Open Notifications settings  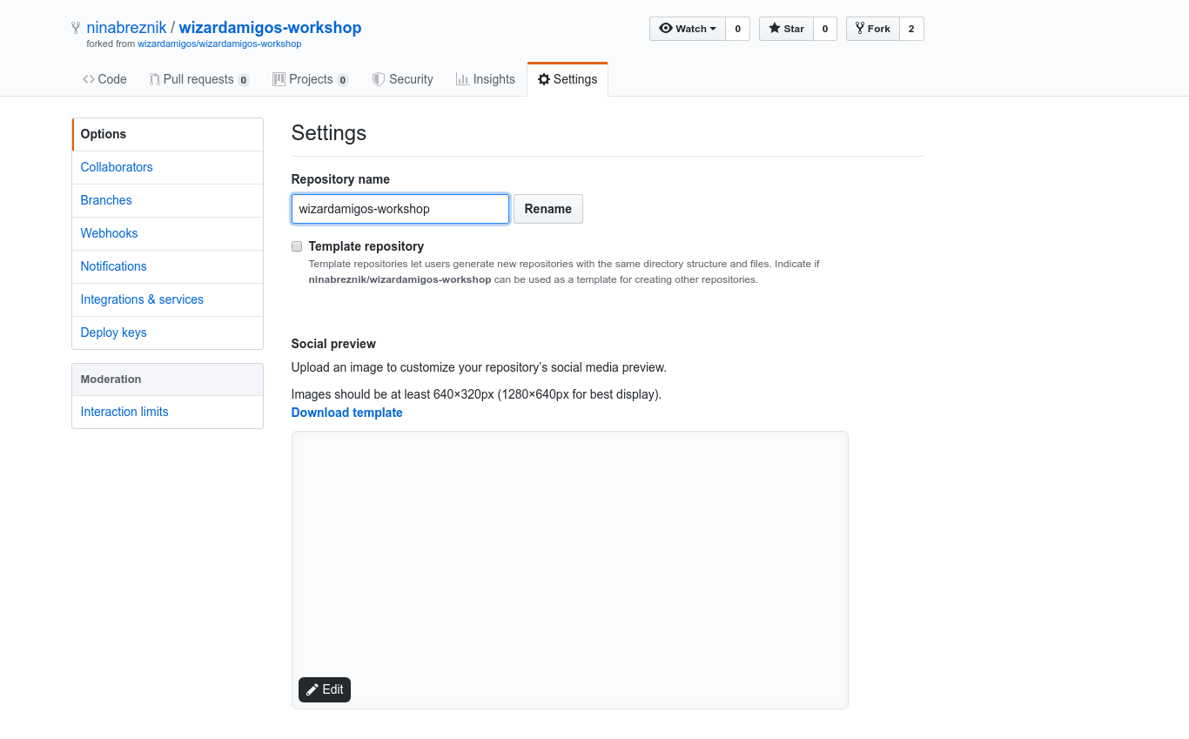(167, 266)
